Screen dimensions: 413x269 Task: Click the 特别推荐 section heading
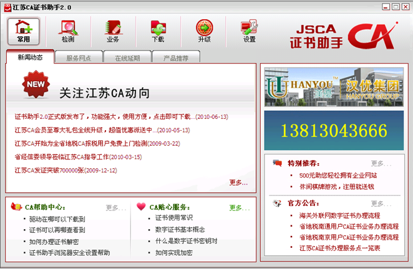303,163
